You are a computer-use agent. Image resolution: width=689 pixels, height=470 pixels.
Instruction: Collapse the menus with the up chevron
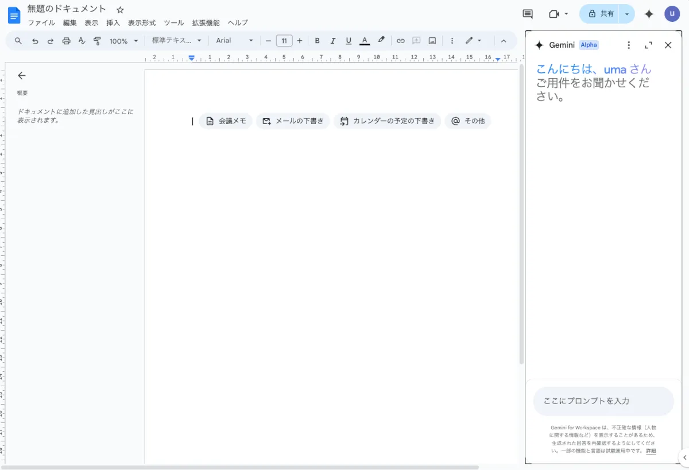pyautogui.click(x=504, y=41)
